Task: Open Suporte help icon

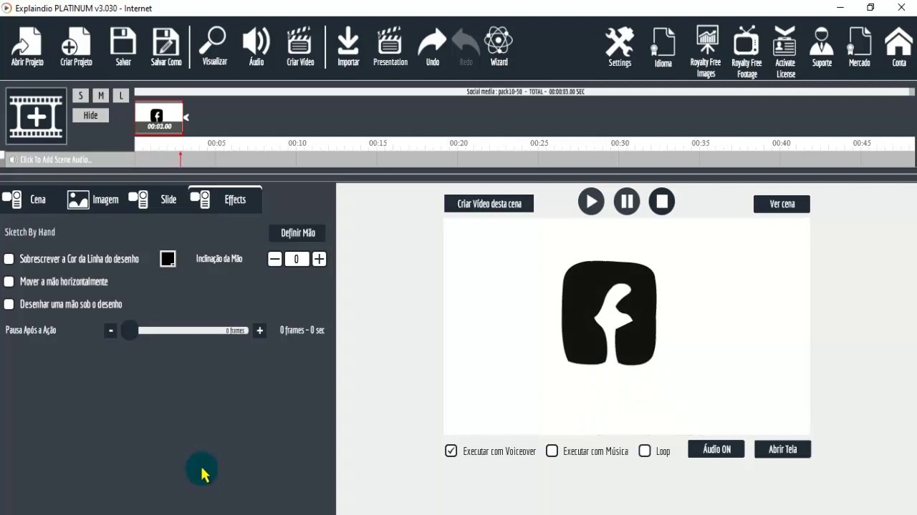Action: coord(822,47)
